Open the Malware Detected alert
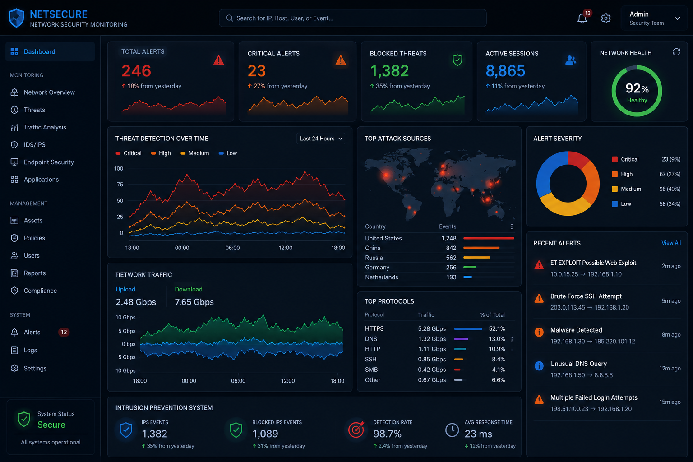 (x=607, y=336)
